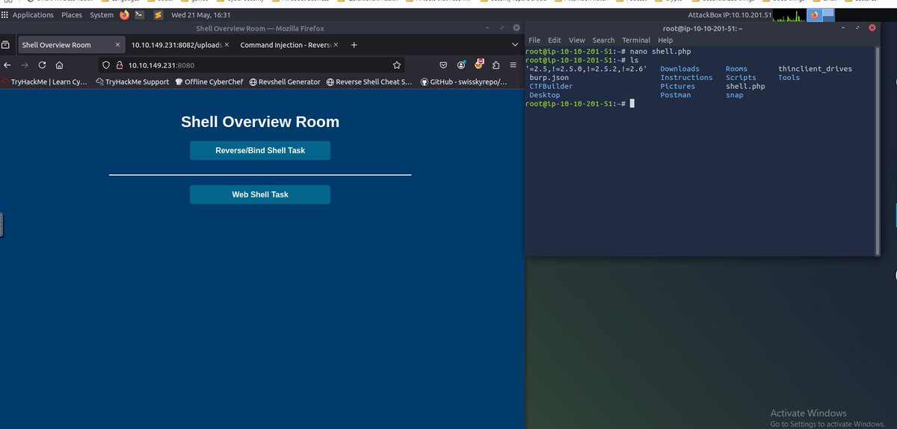Open the Applications menu
This screenshot has height=429, width=897.
pos(33,15)
